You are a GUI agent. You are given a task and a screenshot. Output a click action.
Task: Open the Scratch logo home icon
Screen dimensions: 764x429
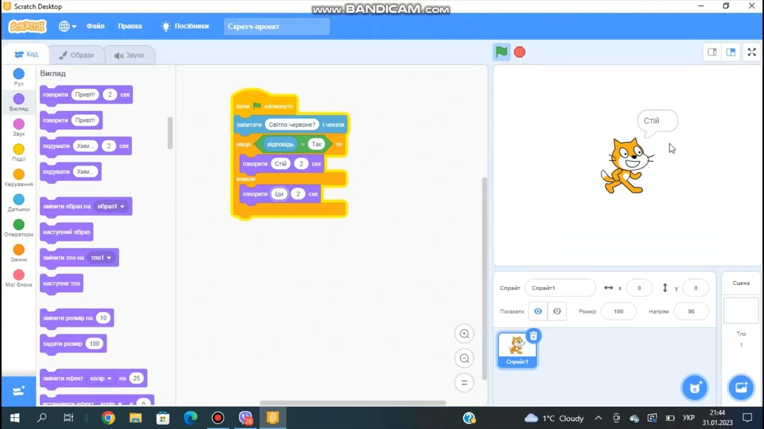pos(27,26)
